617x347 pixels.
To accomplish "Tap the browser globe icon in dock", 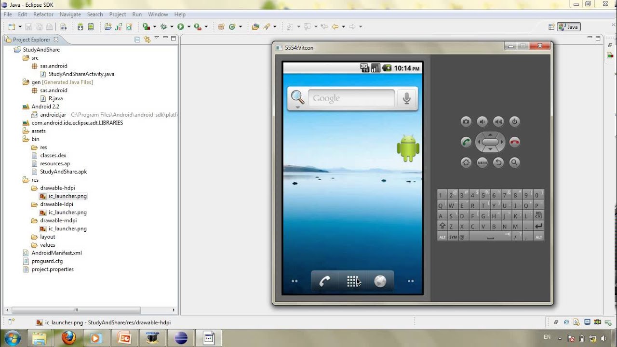I will point(380,281).
